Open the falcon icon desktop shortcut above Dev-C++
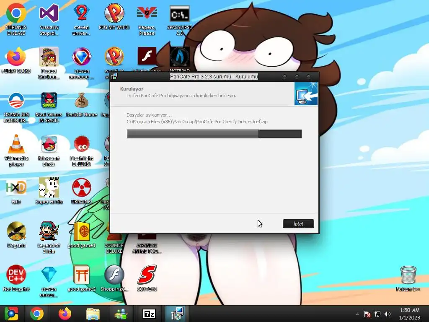The height and width of the screenshot is (322, 429). 16,231
